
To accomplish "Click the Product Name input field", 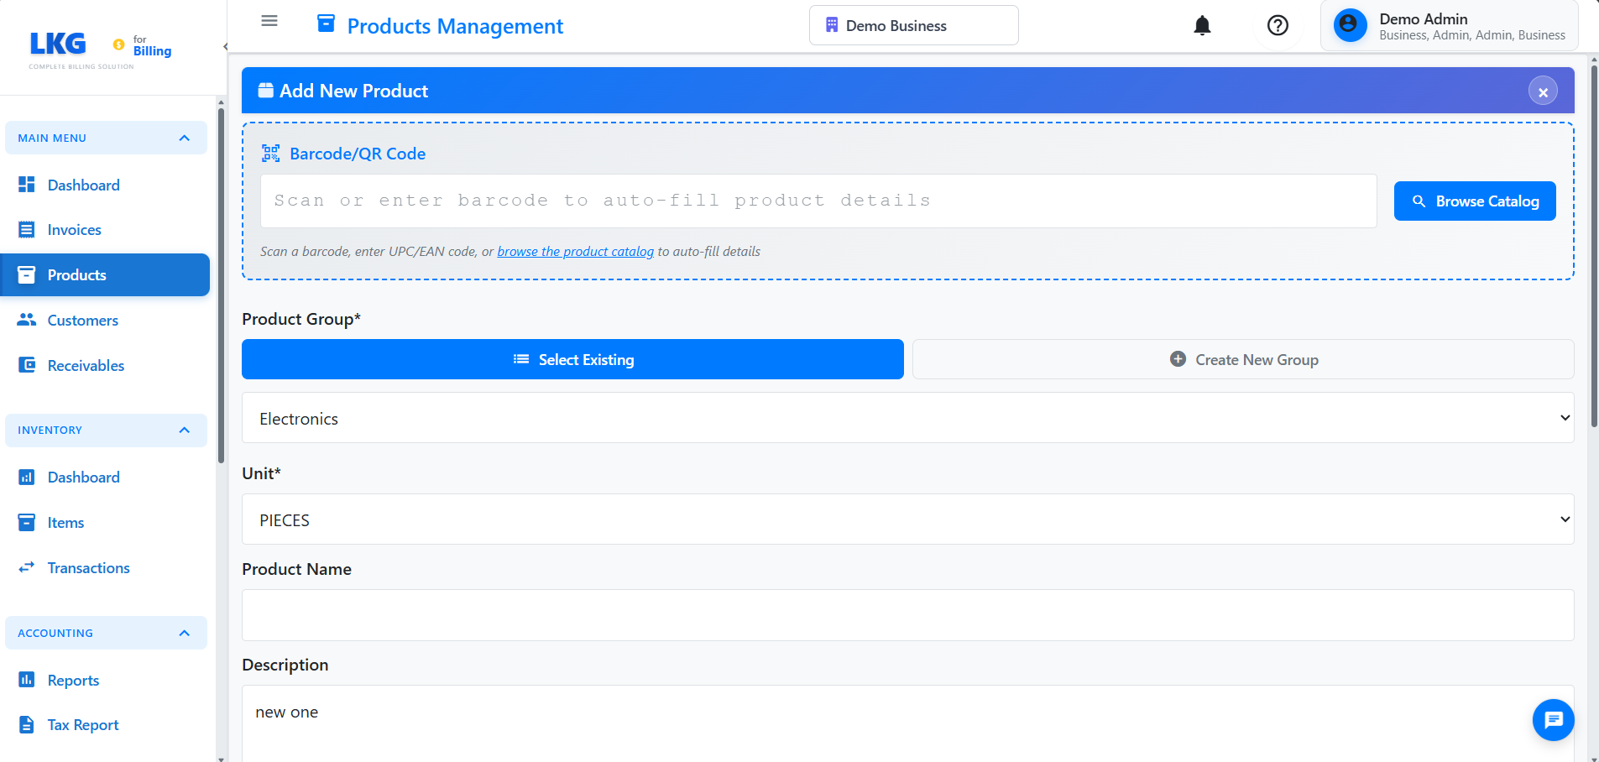I will pyautogui.click(x=907, y=615).
